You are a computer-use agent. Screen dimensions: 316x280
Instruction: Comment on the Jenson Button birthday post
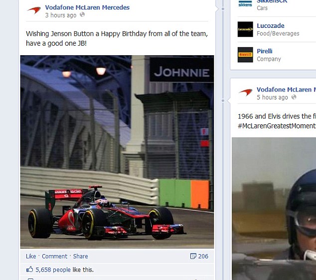[x=55, y=256]
